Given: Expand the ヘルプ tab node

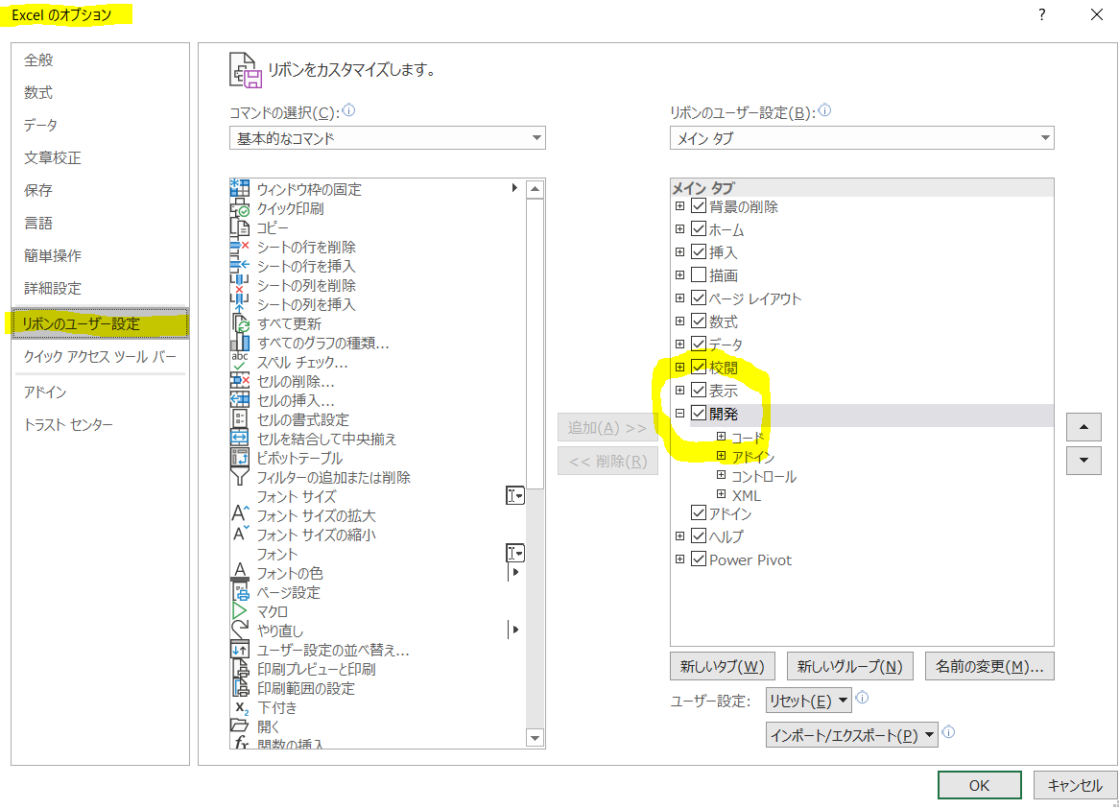Looking at the screenshot, I should pyautogui.click(x=680, y=535).
